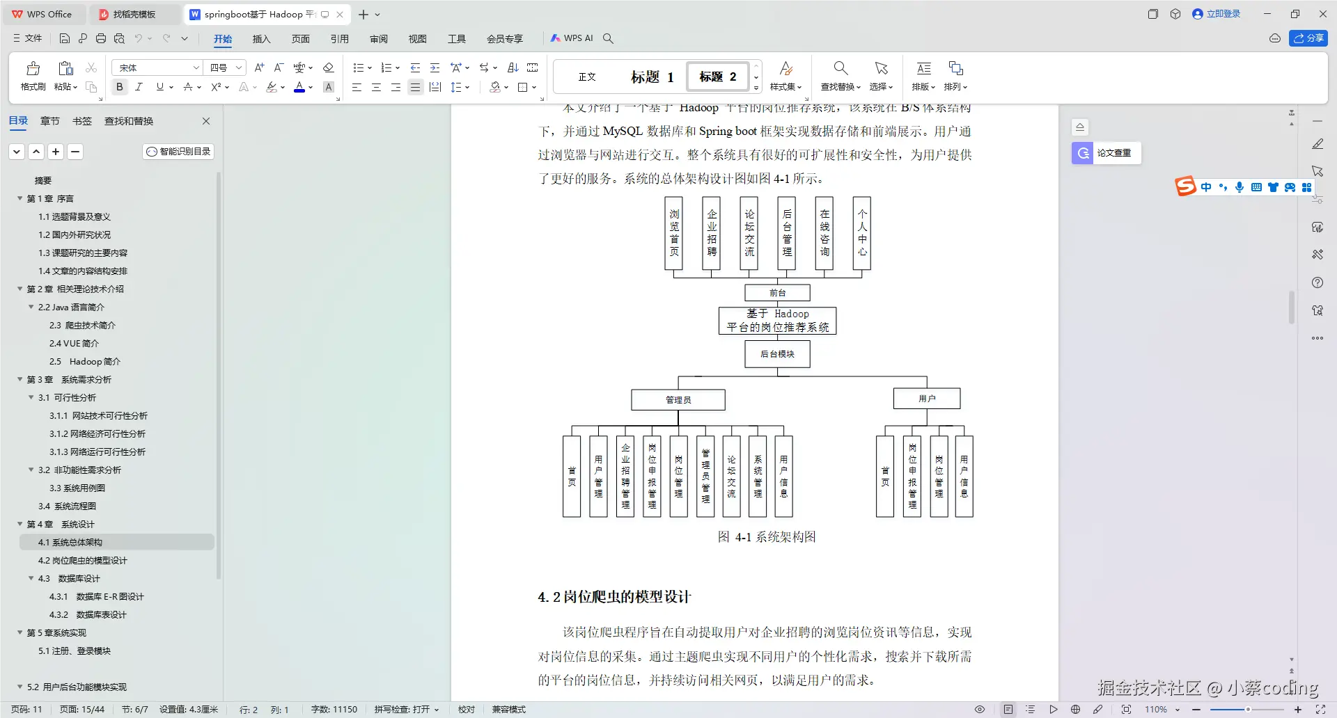1337x718 pixels.
Task: Decrease font size with the A- icon
Action: point(279,67)
